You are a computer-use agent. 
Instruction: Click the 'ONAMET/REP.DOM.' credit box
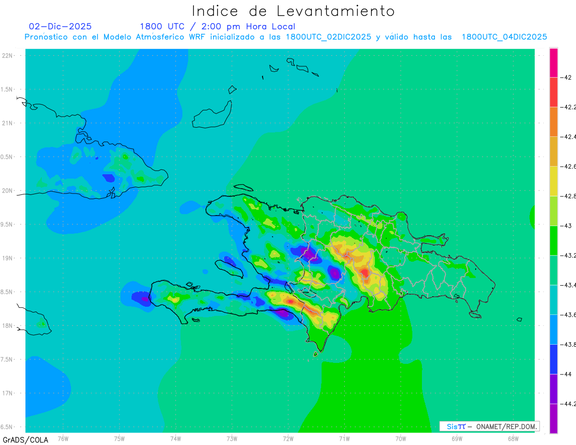tap(489, 426)
